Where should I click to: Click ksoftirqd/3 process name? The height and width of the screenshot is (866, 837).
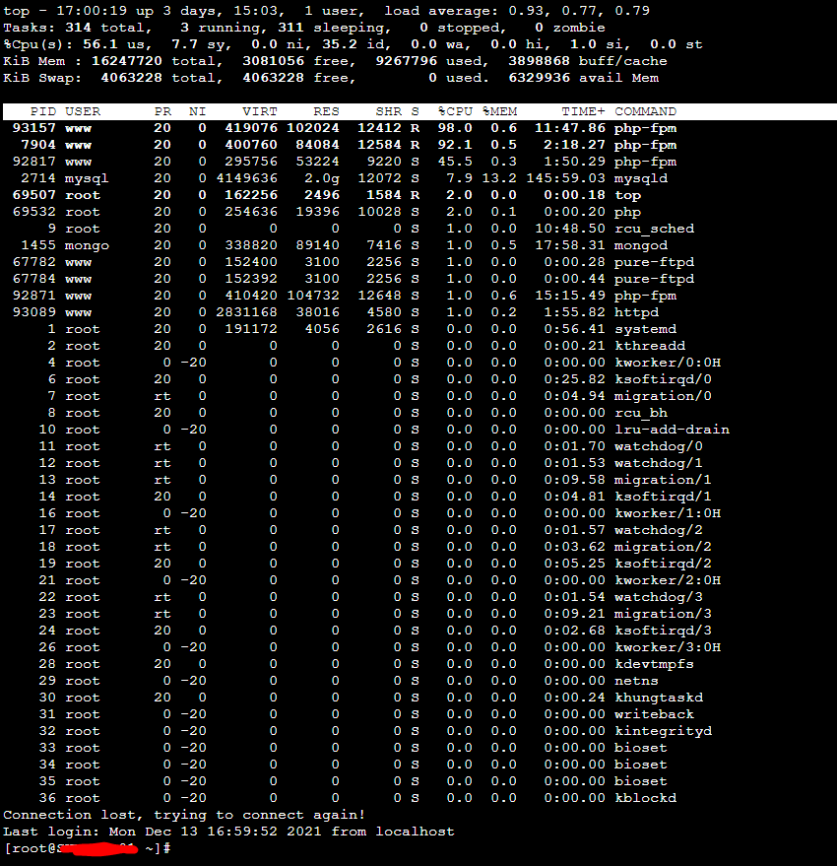[663, 631]
